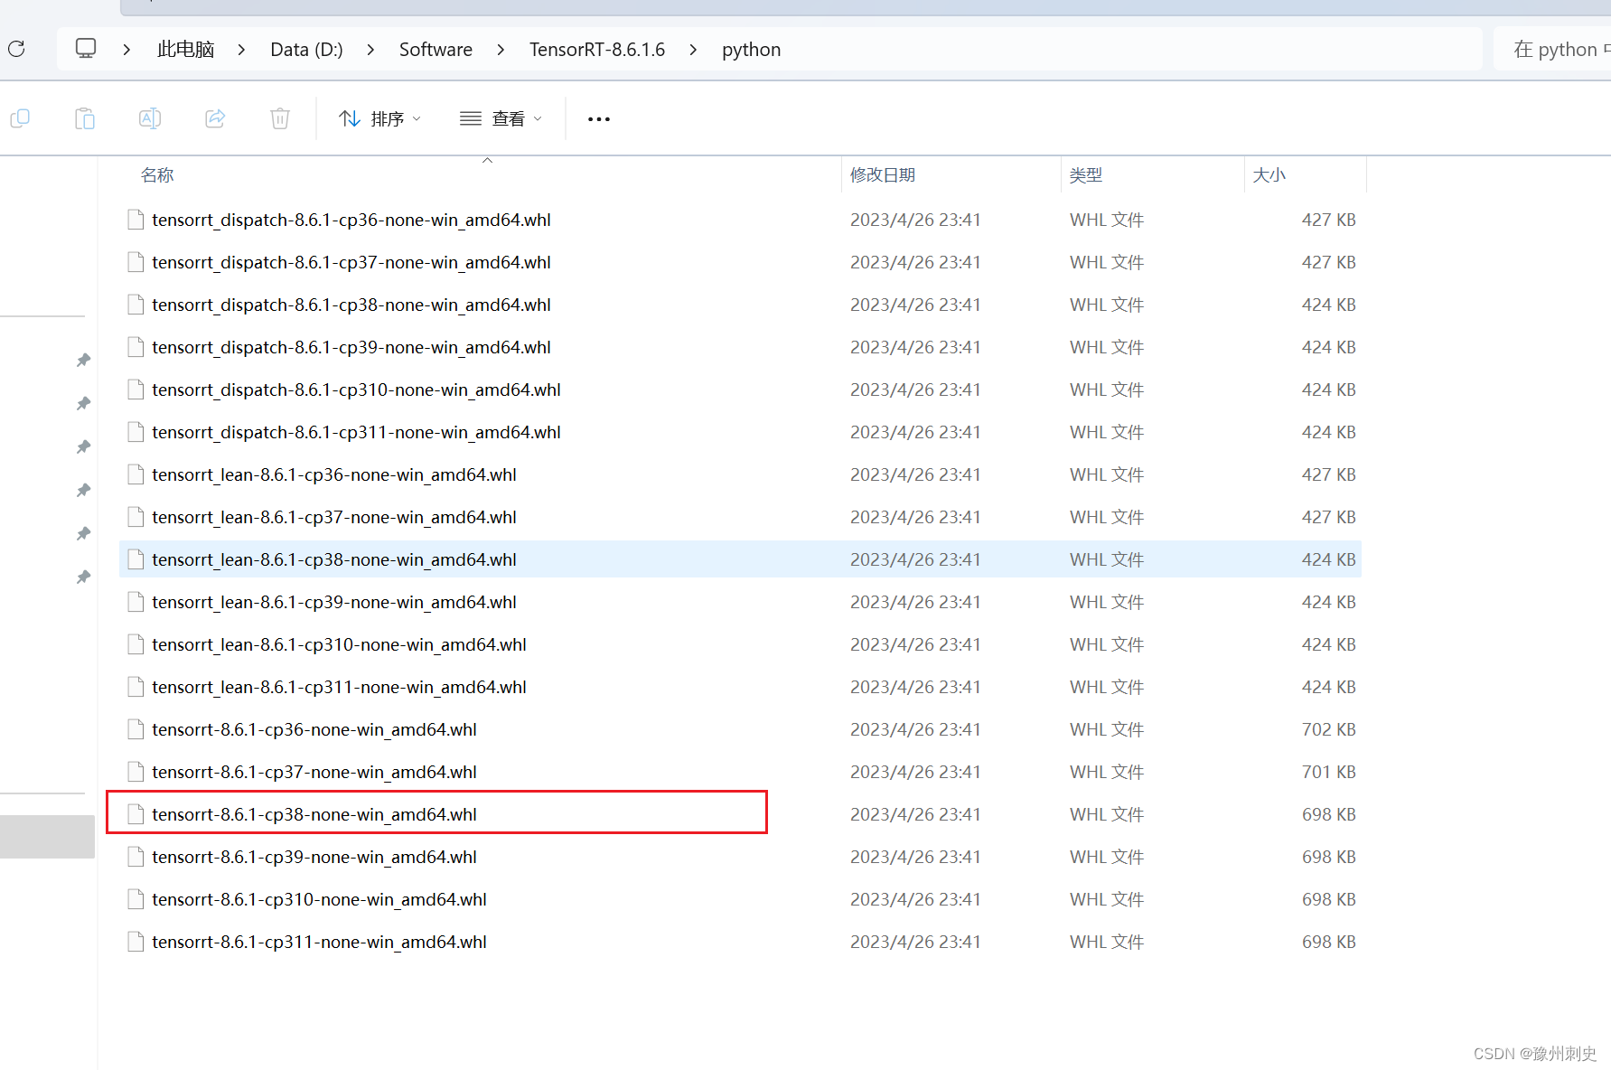The width and height of the screenshot is (1611, 1070).
Task: Select tensorrt_dispatch-8.6.1-cp36-none-win_amd64.whl
Action: 740,220
